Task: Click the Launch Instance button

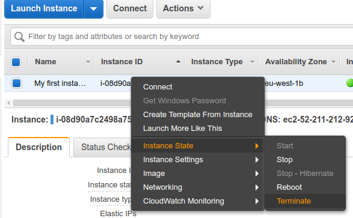Action: [44, 9]
